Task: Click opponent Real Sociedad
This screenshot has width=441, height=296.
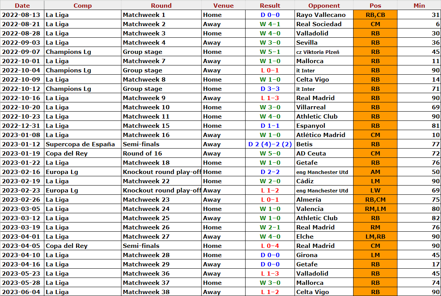Action: [324, 24]
